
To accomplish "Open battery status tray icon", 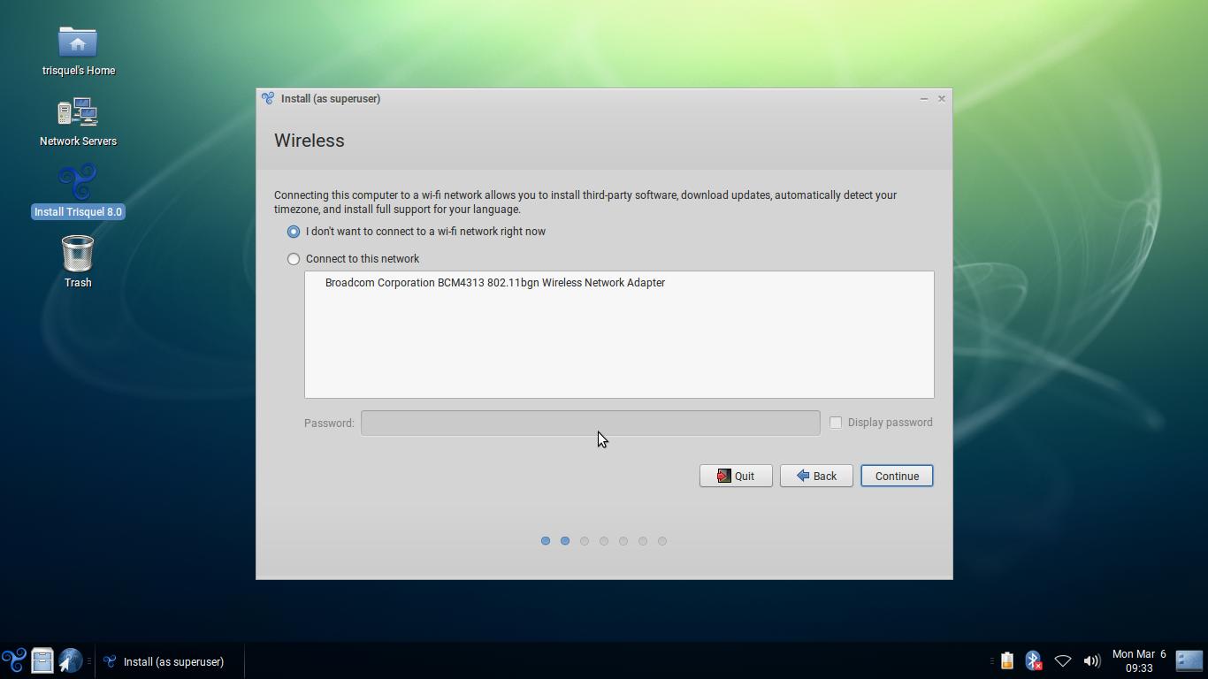I will click(x=1006, y=660).
